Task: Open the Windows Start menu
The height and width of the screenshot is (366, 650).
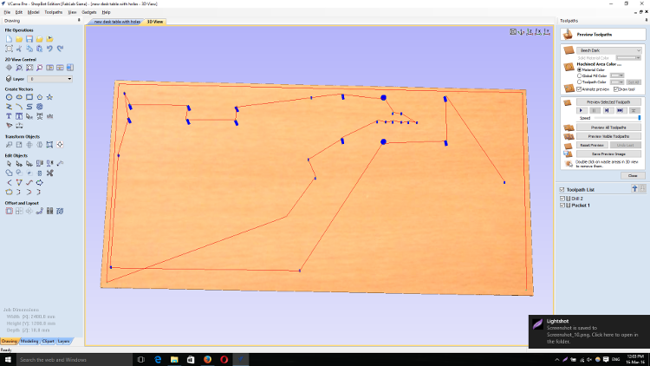Action: (8, 359)
